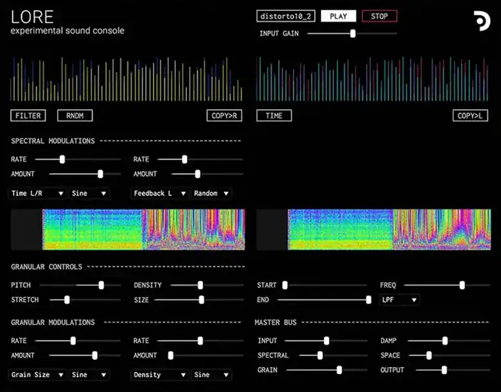Open the Sine dropdown beside Grain Size
This screenshot has width=501, height=392.
(x=89, y=375)
